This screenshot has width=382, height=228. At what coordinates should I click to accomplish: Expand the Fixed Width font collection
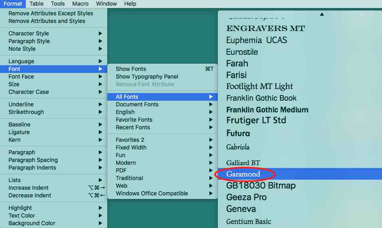pyautogui.click(x=131, y=147)
